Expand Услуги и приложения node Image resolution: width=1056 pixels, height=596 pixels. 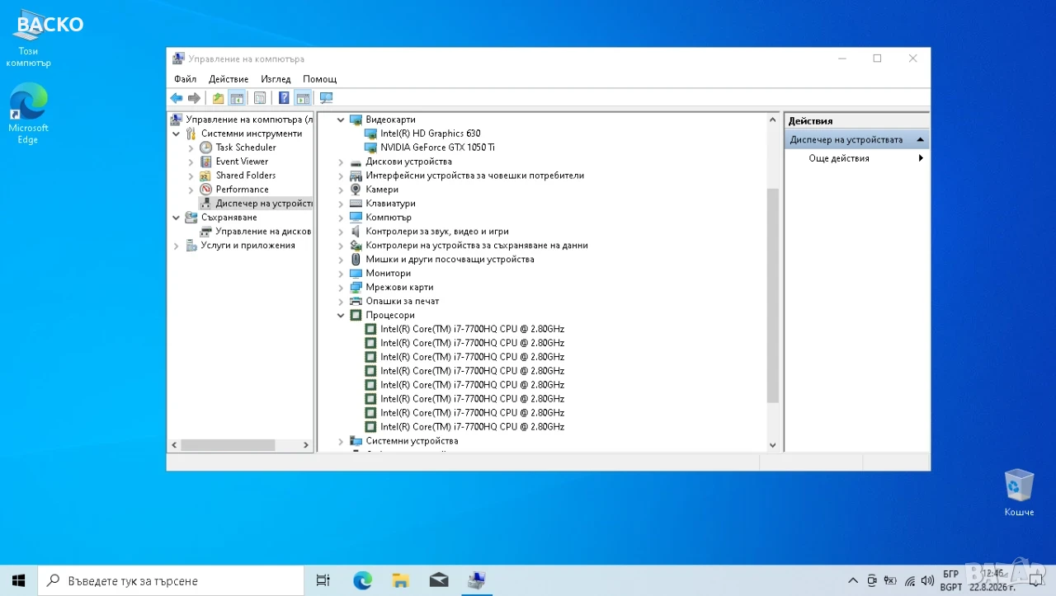pos(176,246)
